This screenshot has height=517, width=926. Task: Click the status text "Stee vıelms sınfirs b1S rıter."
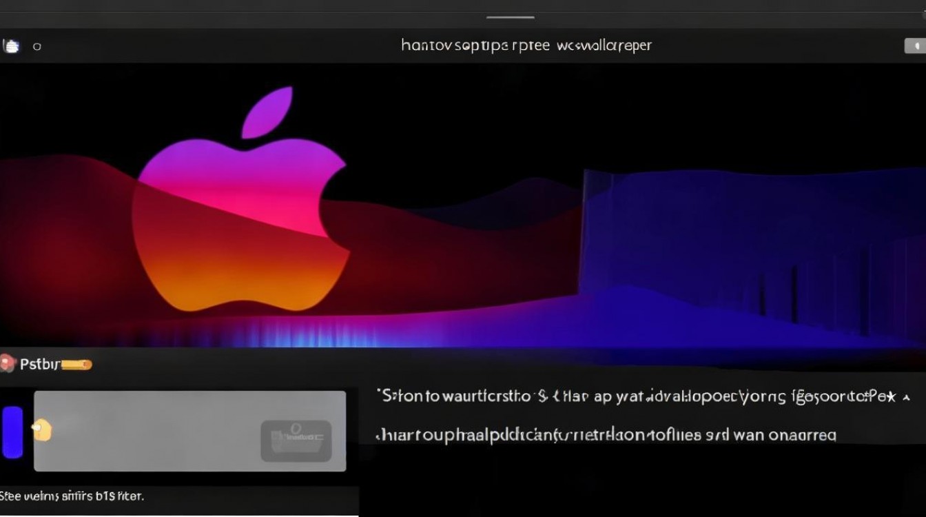[72, 496]
